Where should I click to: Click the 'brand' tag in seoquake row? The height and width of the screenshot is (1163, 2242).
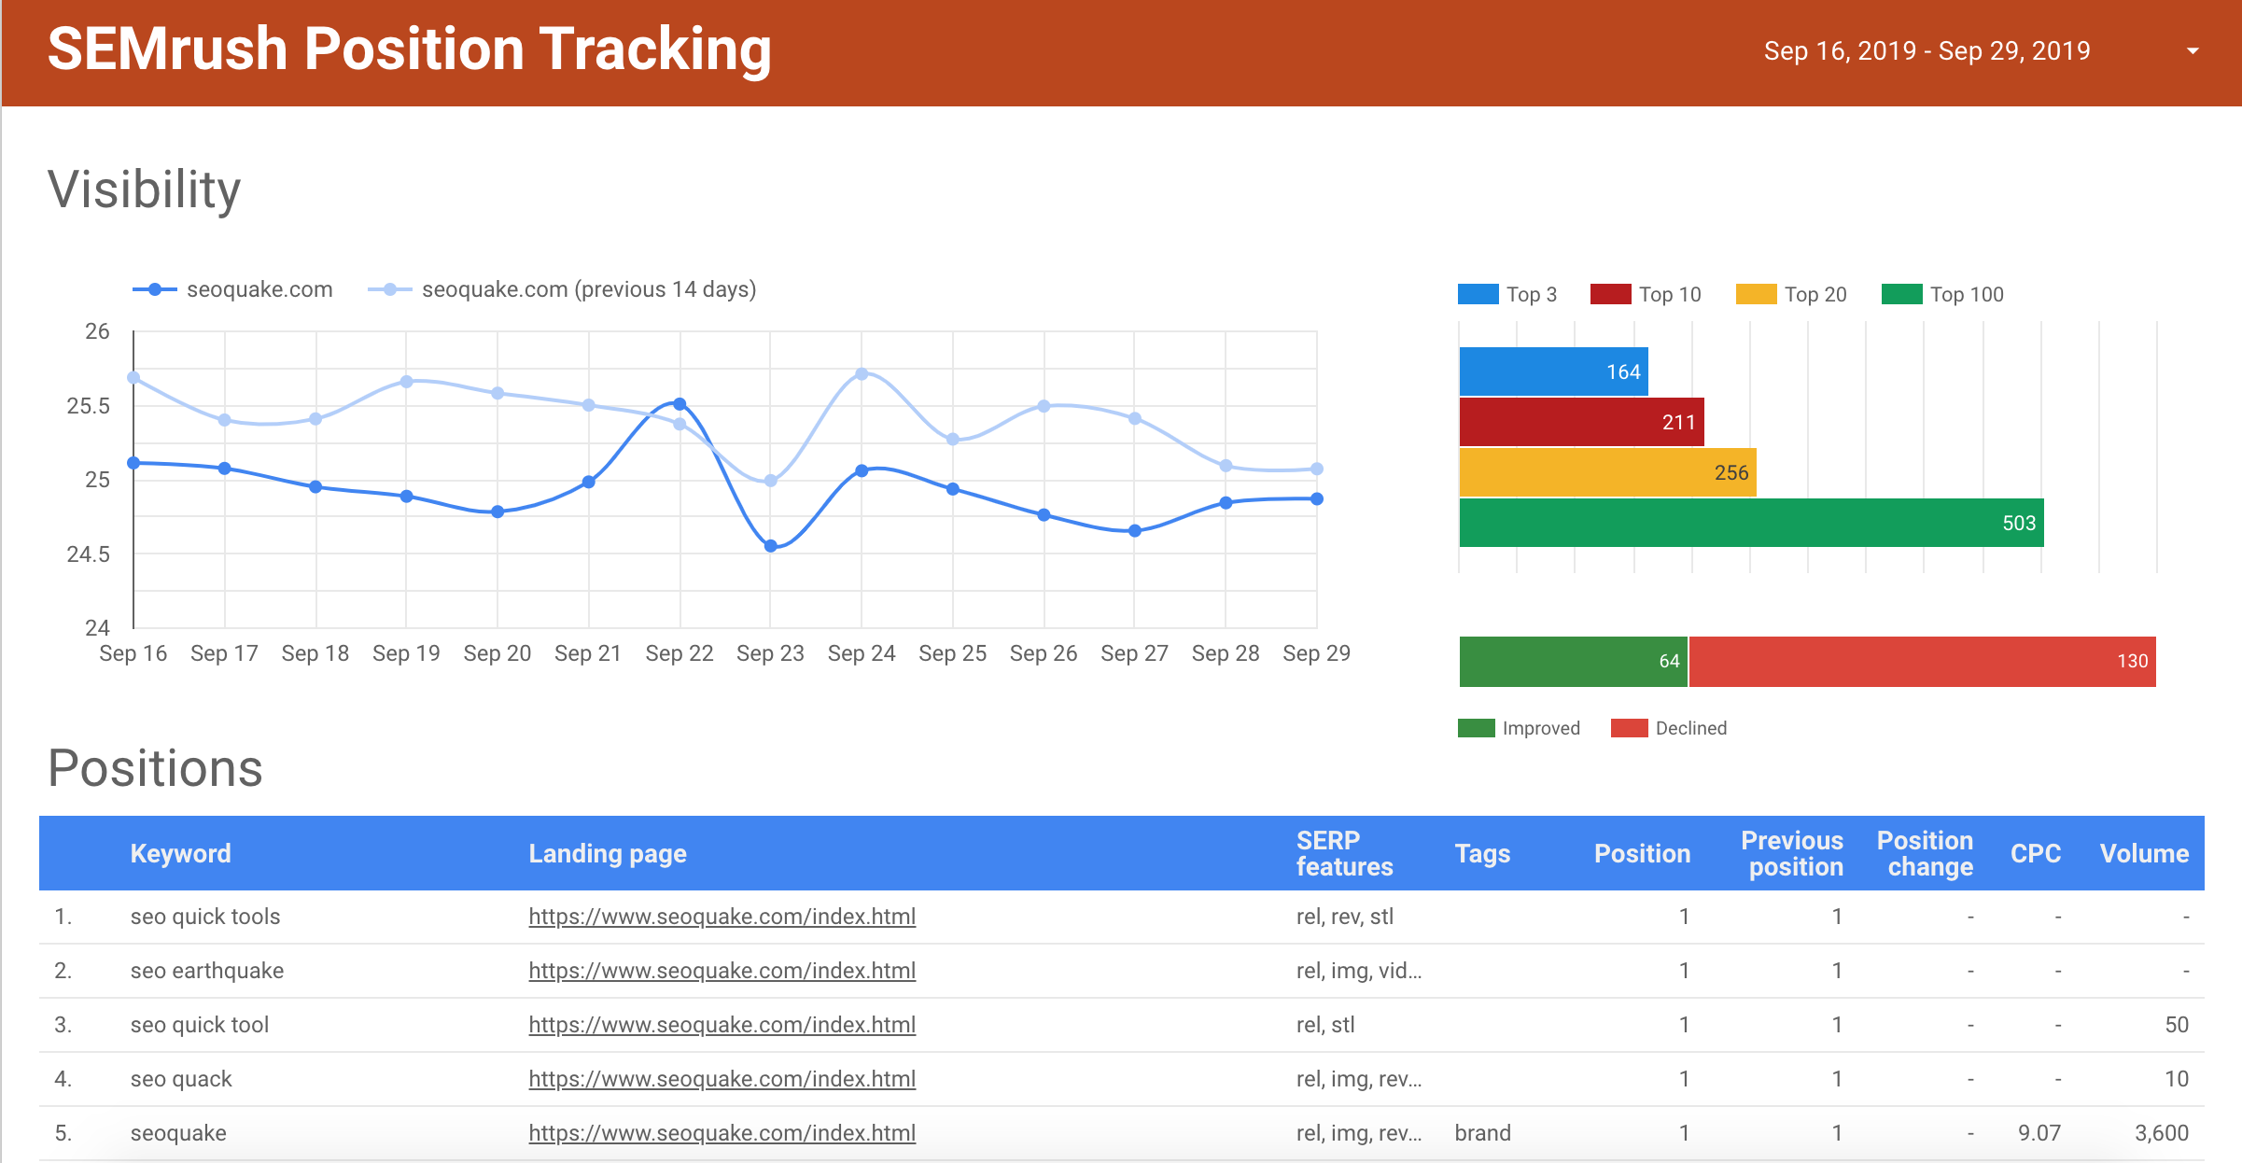[1482, 1133]
